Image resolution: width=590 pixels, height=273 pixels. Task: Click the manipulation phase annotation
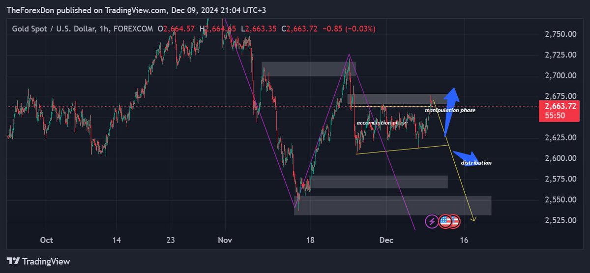point(450,111)
